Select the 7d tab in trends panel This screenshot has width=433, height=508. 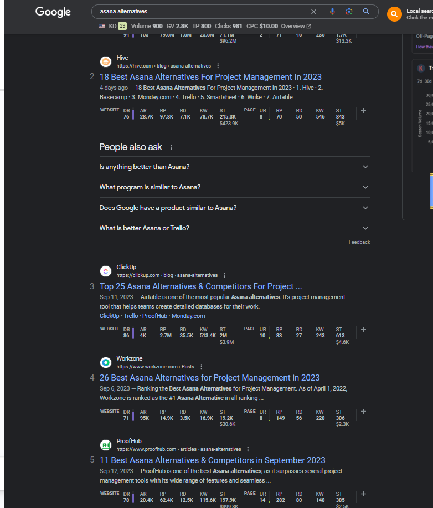click(x=419, y=81)
